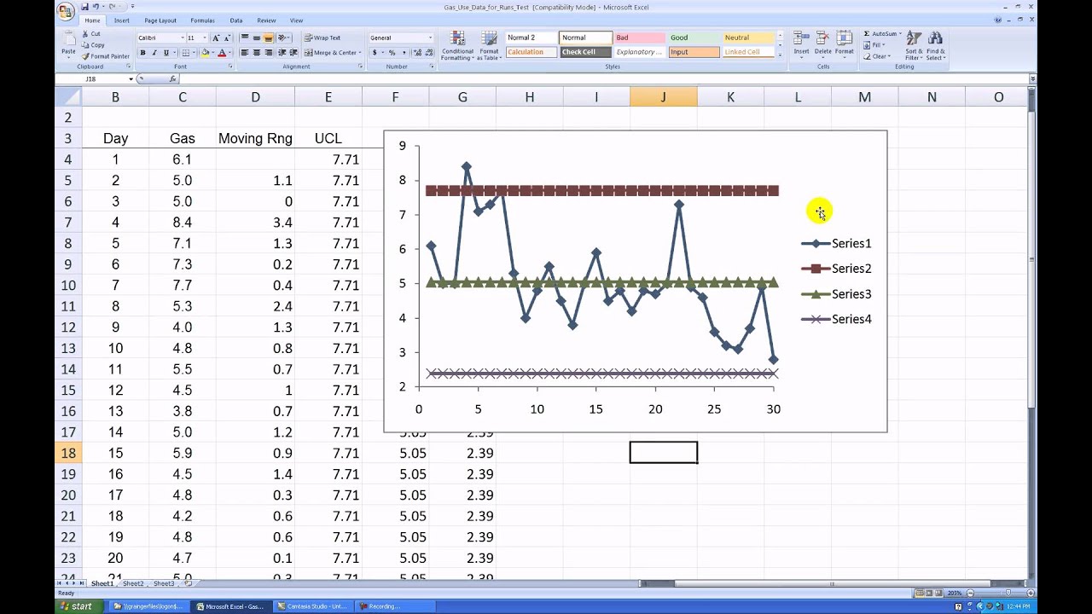1092x614 pixels.
Task: Click the Accounting dollar format icon
Action: point(374,53)
